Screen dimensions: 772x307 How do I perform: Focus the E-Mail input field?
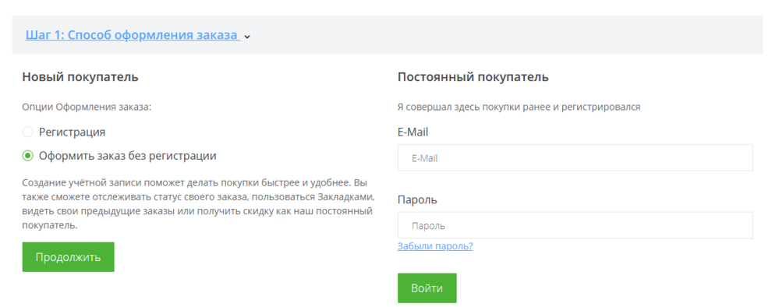(575, 158)
